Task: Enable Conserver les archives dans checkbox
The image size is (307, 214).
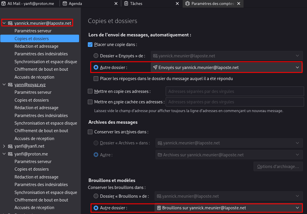Action: point(90,132)
